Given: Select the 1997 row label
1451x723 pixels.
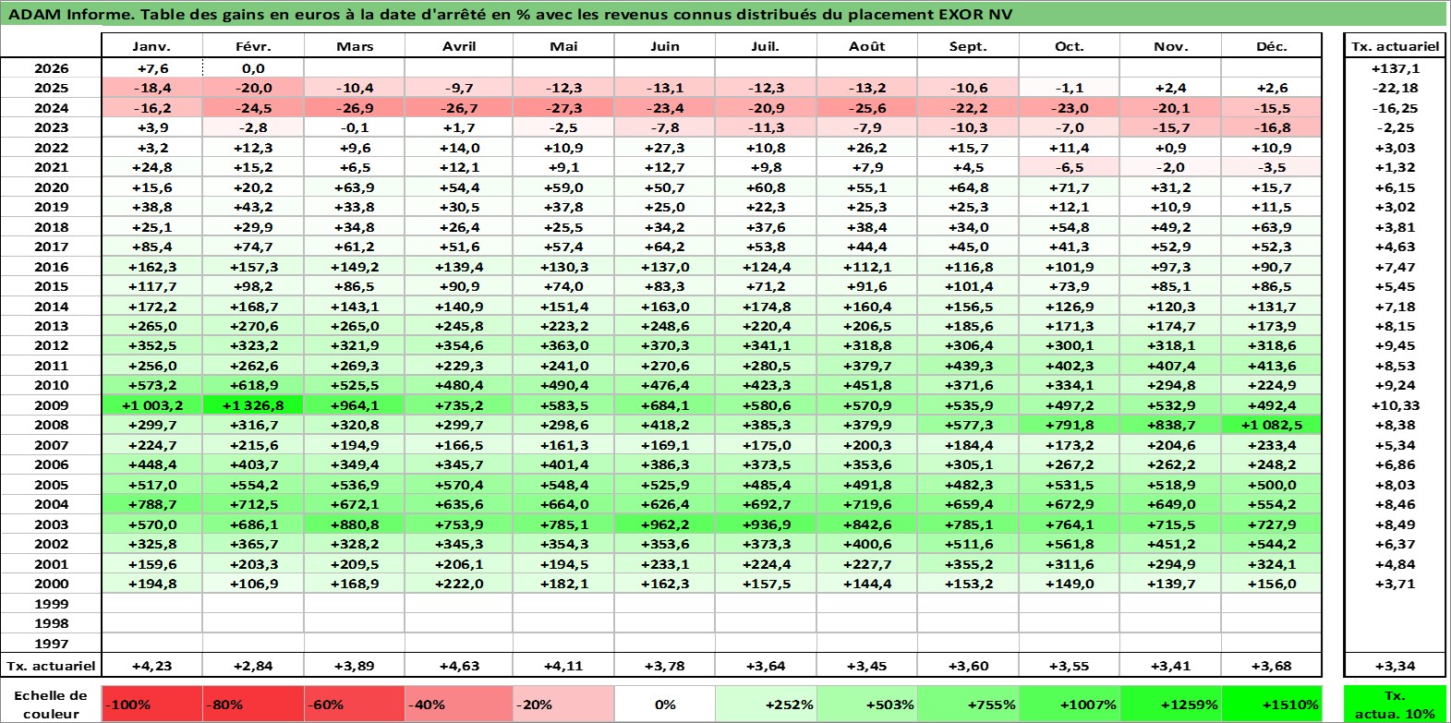Looking at the screenshot, I should [51, 644].
